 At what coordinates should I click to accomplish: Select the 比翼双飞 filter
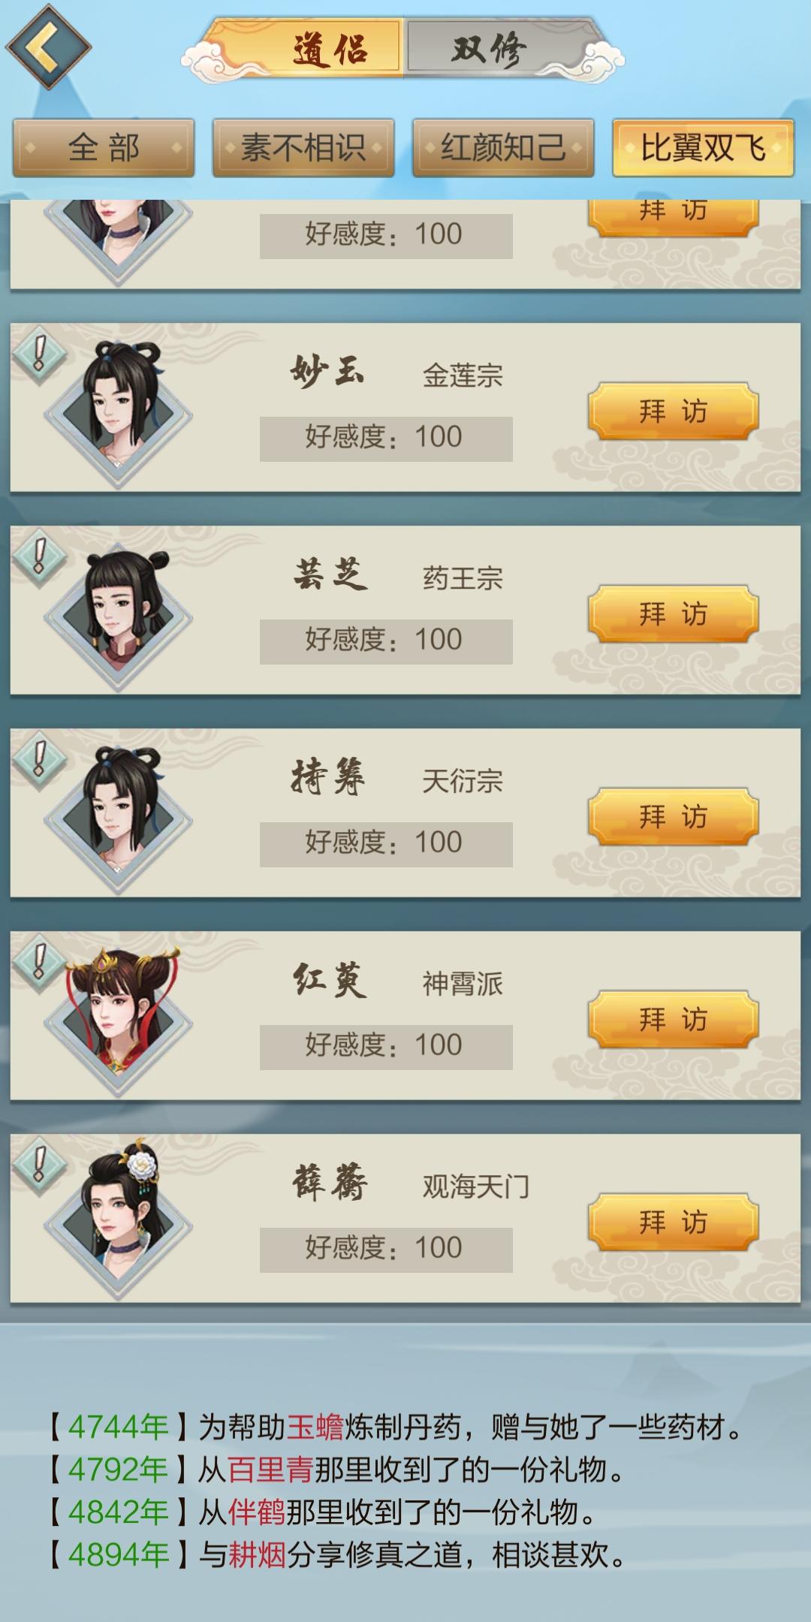(x=703, y=148)
